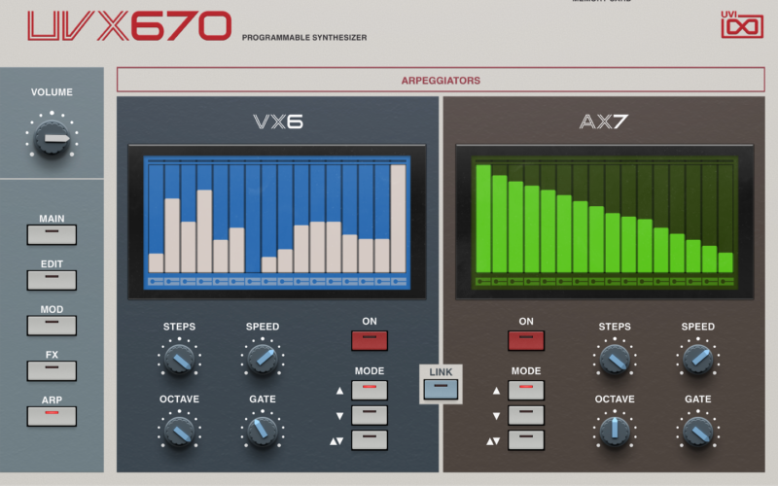Switch to the FX page
This screenshot has height=486, width=778.
coord(52,370)
